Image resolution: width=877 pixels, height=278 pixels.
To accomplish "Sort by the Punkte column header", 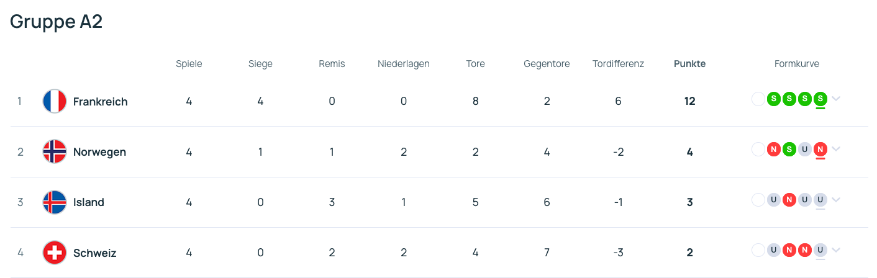I will (689, 64).
